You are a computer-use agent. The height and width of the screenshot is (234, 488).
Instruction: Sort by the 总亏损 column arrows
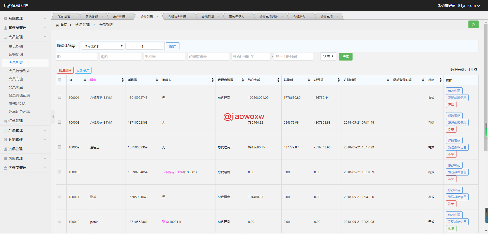pos(339,80)
